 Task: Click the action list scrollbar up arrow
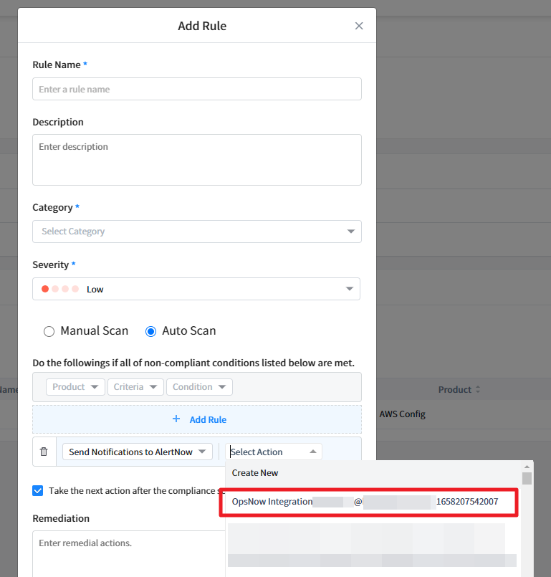pos(527,467)
